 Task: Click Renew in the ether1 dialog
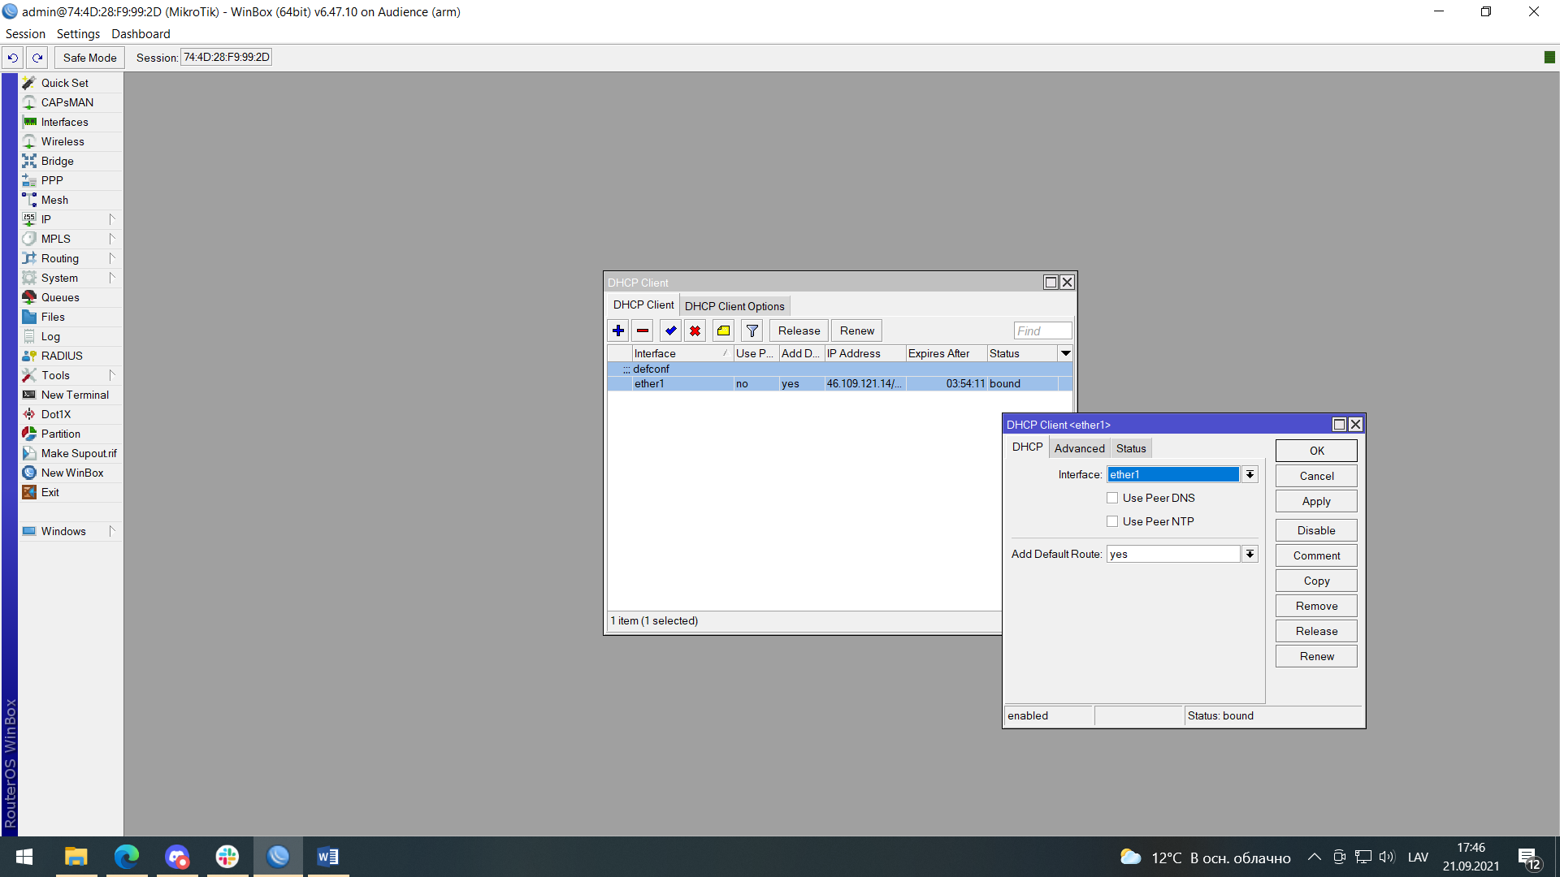point(1315,656)
